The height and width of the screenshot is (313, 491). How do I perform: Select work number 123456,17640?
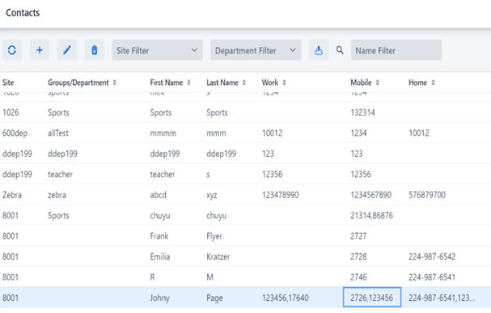(286, 298)
